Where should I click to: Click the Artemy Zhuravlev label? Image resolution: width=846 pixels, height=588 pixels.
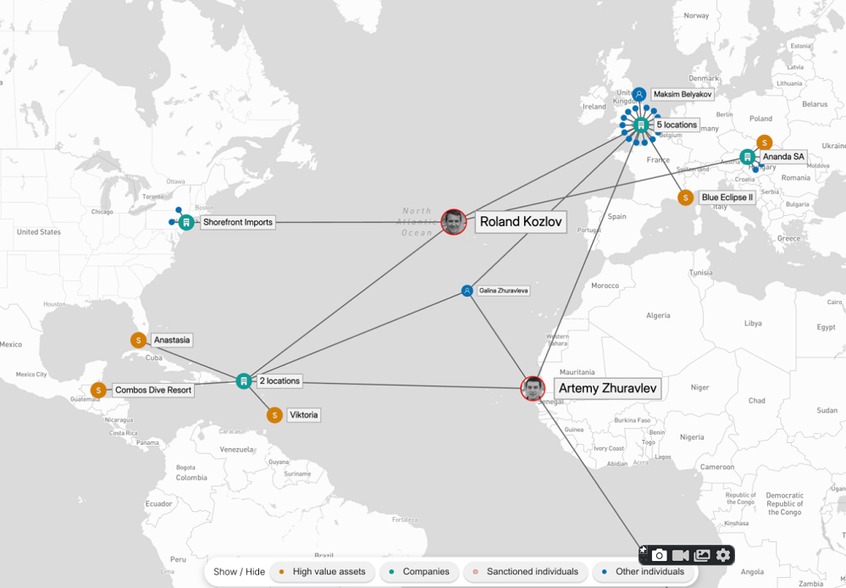[x=607, y=388]
